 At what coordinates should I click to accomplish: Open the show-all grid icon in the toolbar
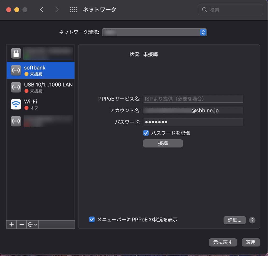click(73, 10)
